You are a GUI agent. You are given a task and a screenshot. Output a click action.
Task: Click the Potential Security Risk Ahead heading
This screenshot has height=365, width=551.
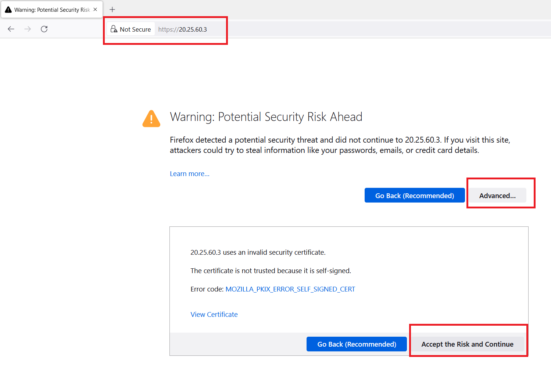[x=266, y=117]
